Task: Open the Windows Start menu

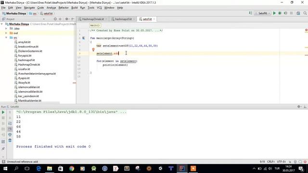Action: click(x=5, y=169)
